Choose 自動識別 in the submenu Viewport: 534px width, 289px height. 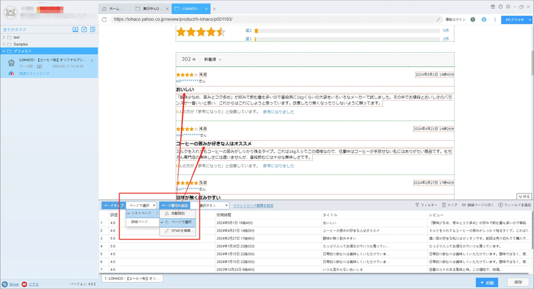178,214
